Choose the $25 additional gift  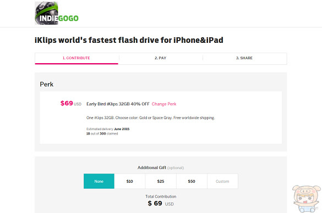coord(161,181)
